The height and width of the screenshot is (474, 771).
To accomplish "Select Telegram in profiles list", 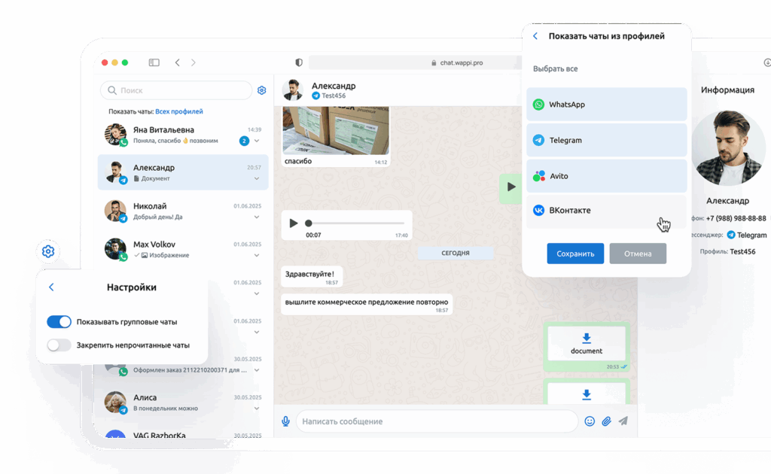I will 606,140.
